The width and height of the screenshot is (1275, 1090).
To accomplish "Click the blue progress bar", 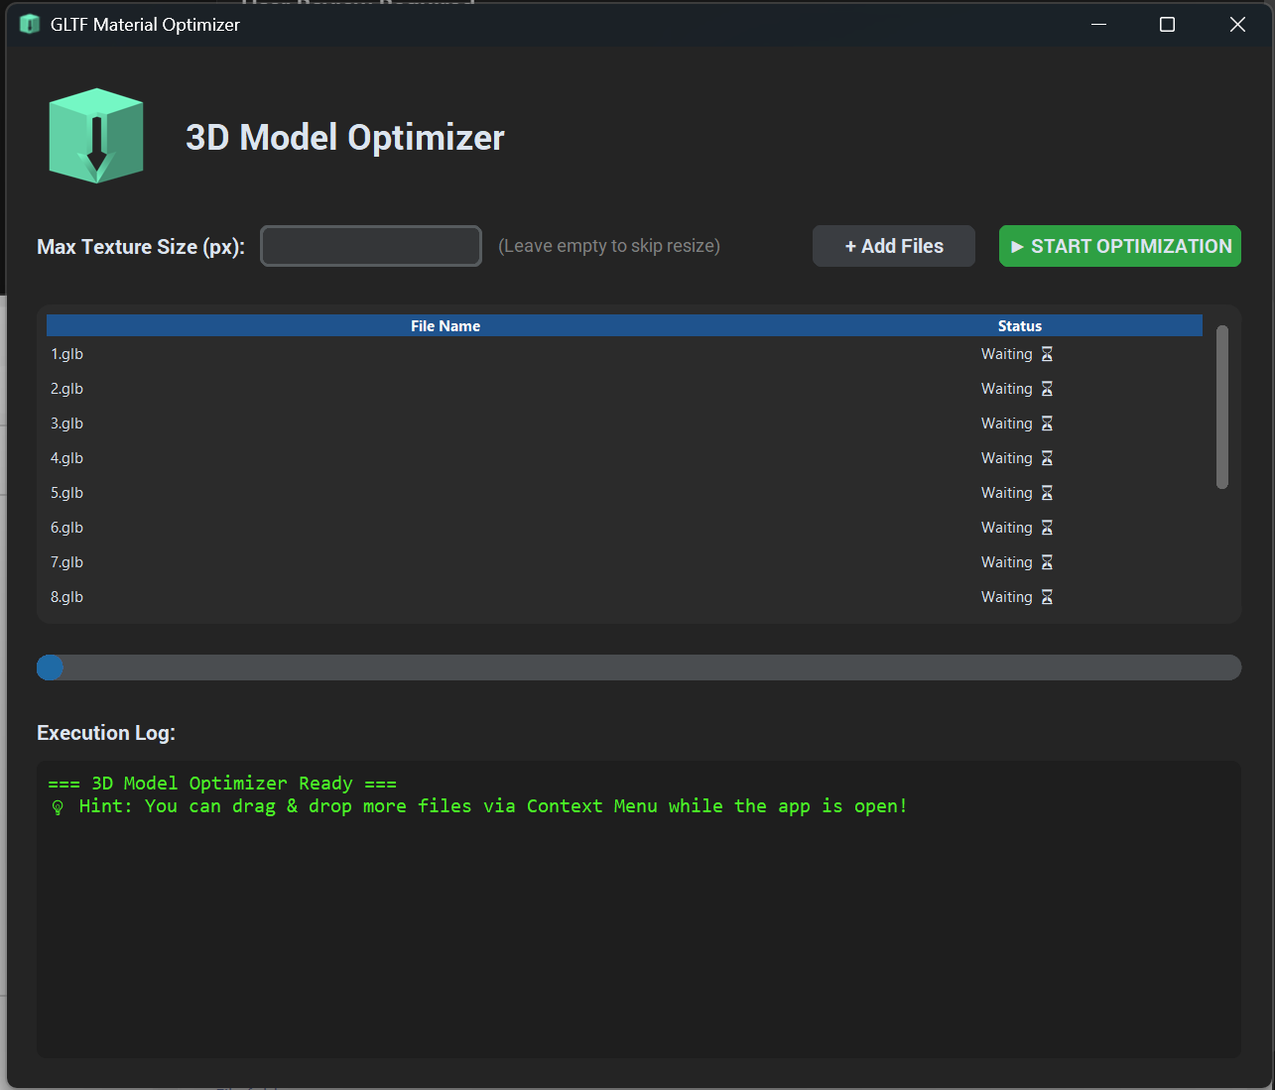I will coord(639,667).
